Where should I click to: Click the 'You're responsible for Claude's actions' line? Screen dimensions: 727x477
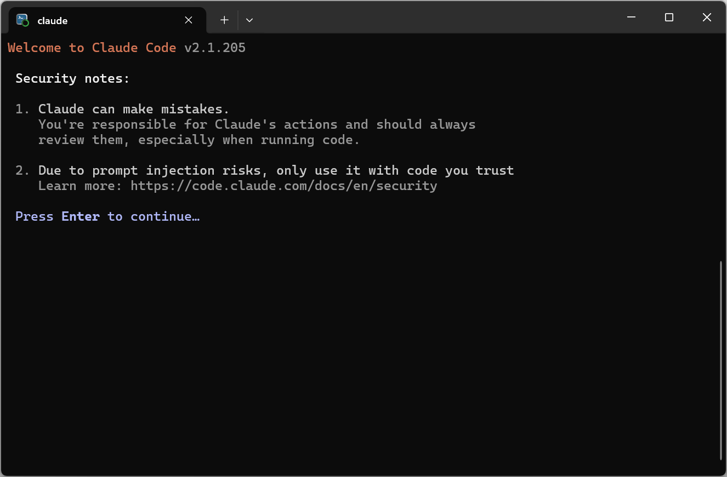pyautogui.click(x=257, y=124)
